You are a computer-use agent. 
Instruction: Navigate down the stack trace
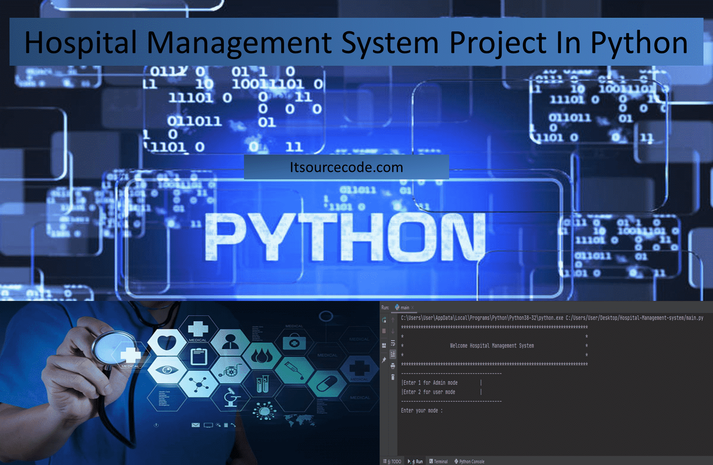click(393, 331)
